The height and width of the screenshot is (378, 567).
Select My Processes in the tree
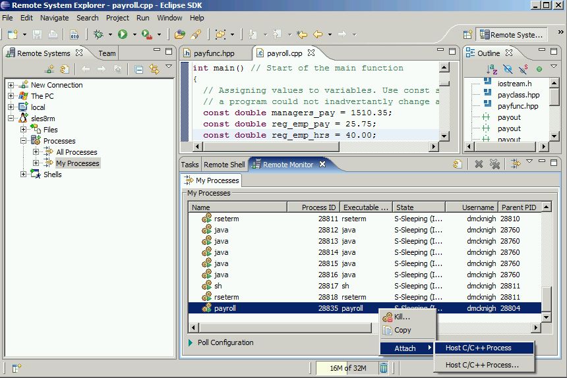click(77, 163)
